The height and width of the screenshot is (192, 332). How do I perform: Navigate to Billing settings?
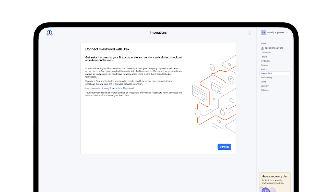(x=263, y=82)
